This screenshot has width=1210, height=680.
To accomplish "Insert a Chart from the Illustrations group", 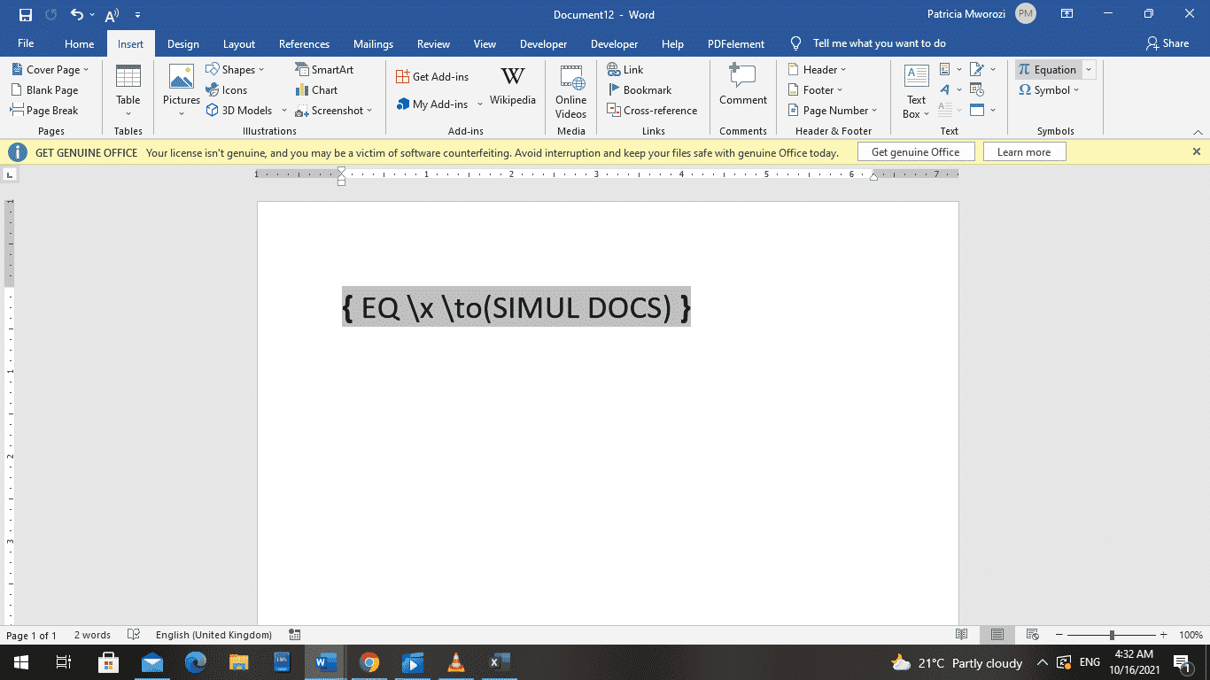I will point(316,89).
